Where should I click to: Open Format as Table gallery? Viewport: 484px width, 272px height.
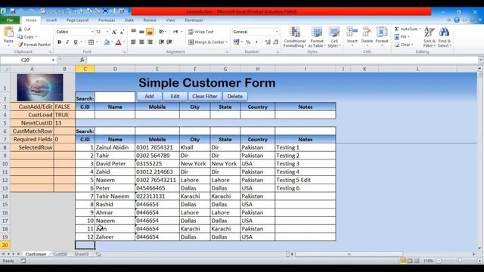(317, 37)
